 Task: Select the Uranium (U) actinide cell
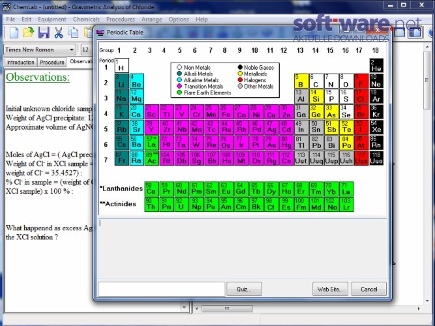[181, 205]
